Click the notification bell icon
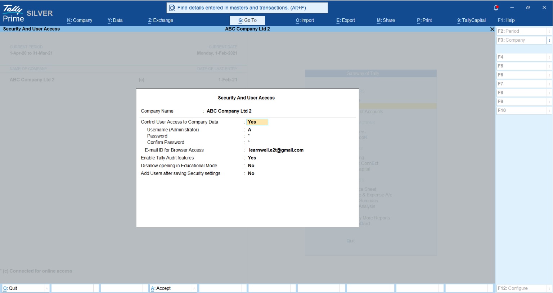The height and width of the screenshot is (293, 553). [496, 8]
